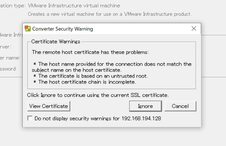Open the View Certificate button
Image resolution: width=226 pixels, height=146 pixels.
pyautogui.click(x=49, y=106)
